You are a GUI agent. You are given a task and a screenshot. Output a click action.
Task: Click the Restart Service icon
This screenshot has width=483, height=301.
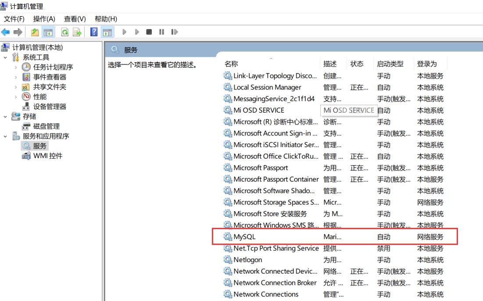174,32
